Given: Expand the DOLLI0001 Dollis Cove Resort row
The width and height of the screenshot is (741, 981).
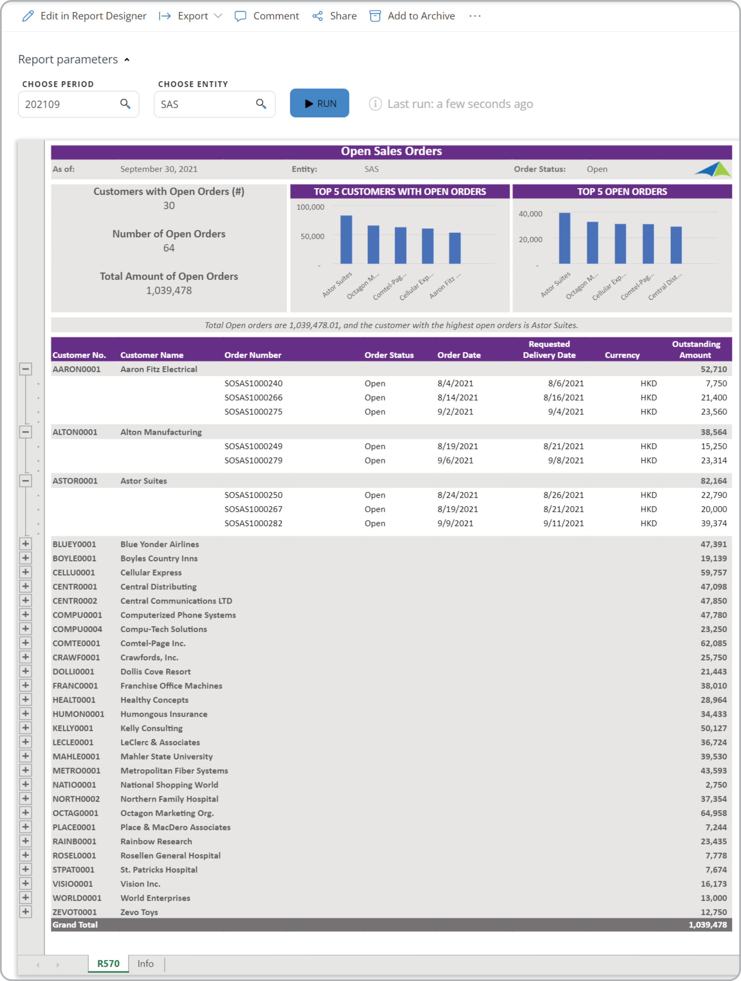Looking at the screenshot, I should [x=26, y=671].
